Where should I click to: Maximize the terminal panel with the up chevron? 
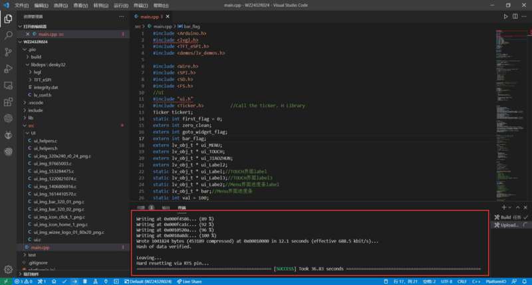pos(518,207)
